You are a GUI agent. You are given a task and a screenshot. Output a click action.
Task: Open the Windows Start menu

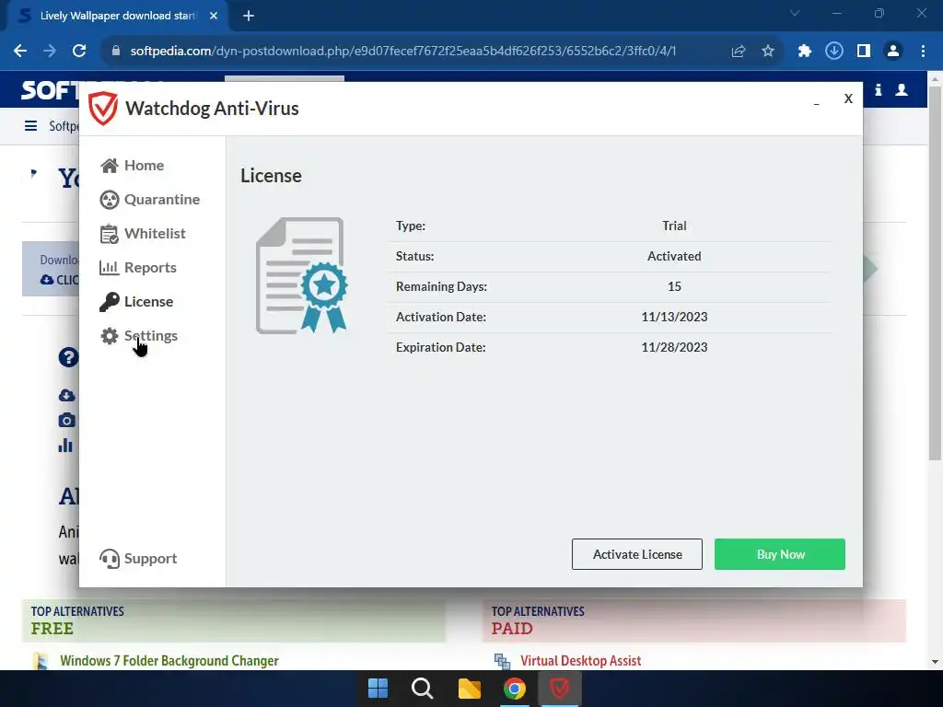point(378,689)
